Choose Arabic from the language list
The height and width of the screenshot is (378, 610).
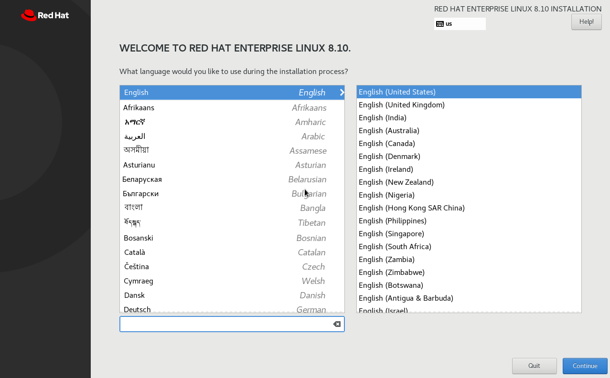(x=134, y=136)
